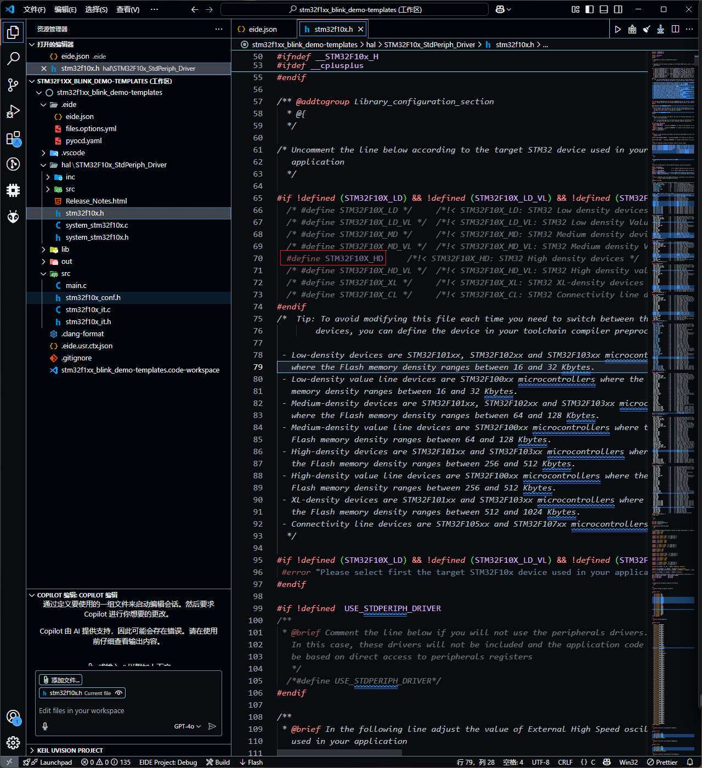This screenshot has width=702, height=768.
Task: Open the editor More Actions ellipsis
Action: coord(690,30)
